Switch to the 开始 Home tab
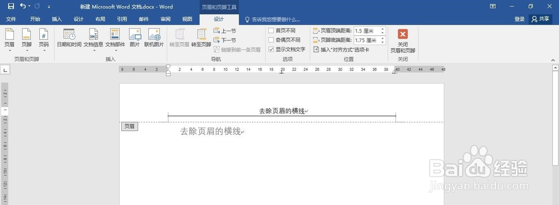The image size is (559, 205). 35,19
